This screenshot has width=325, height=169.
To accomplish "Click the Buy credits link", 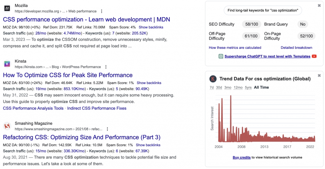I will pos(242,157).
